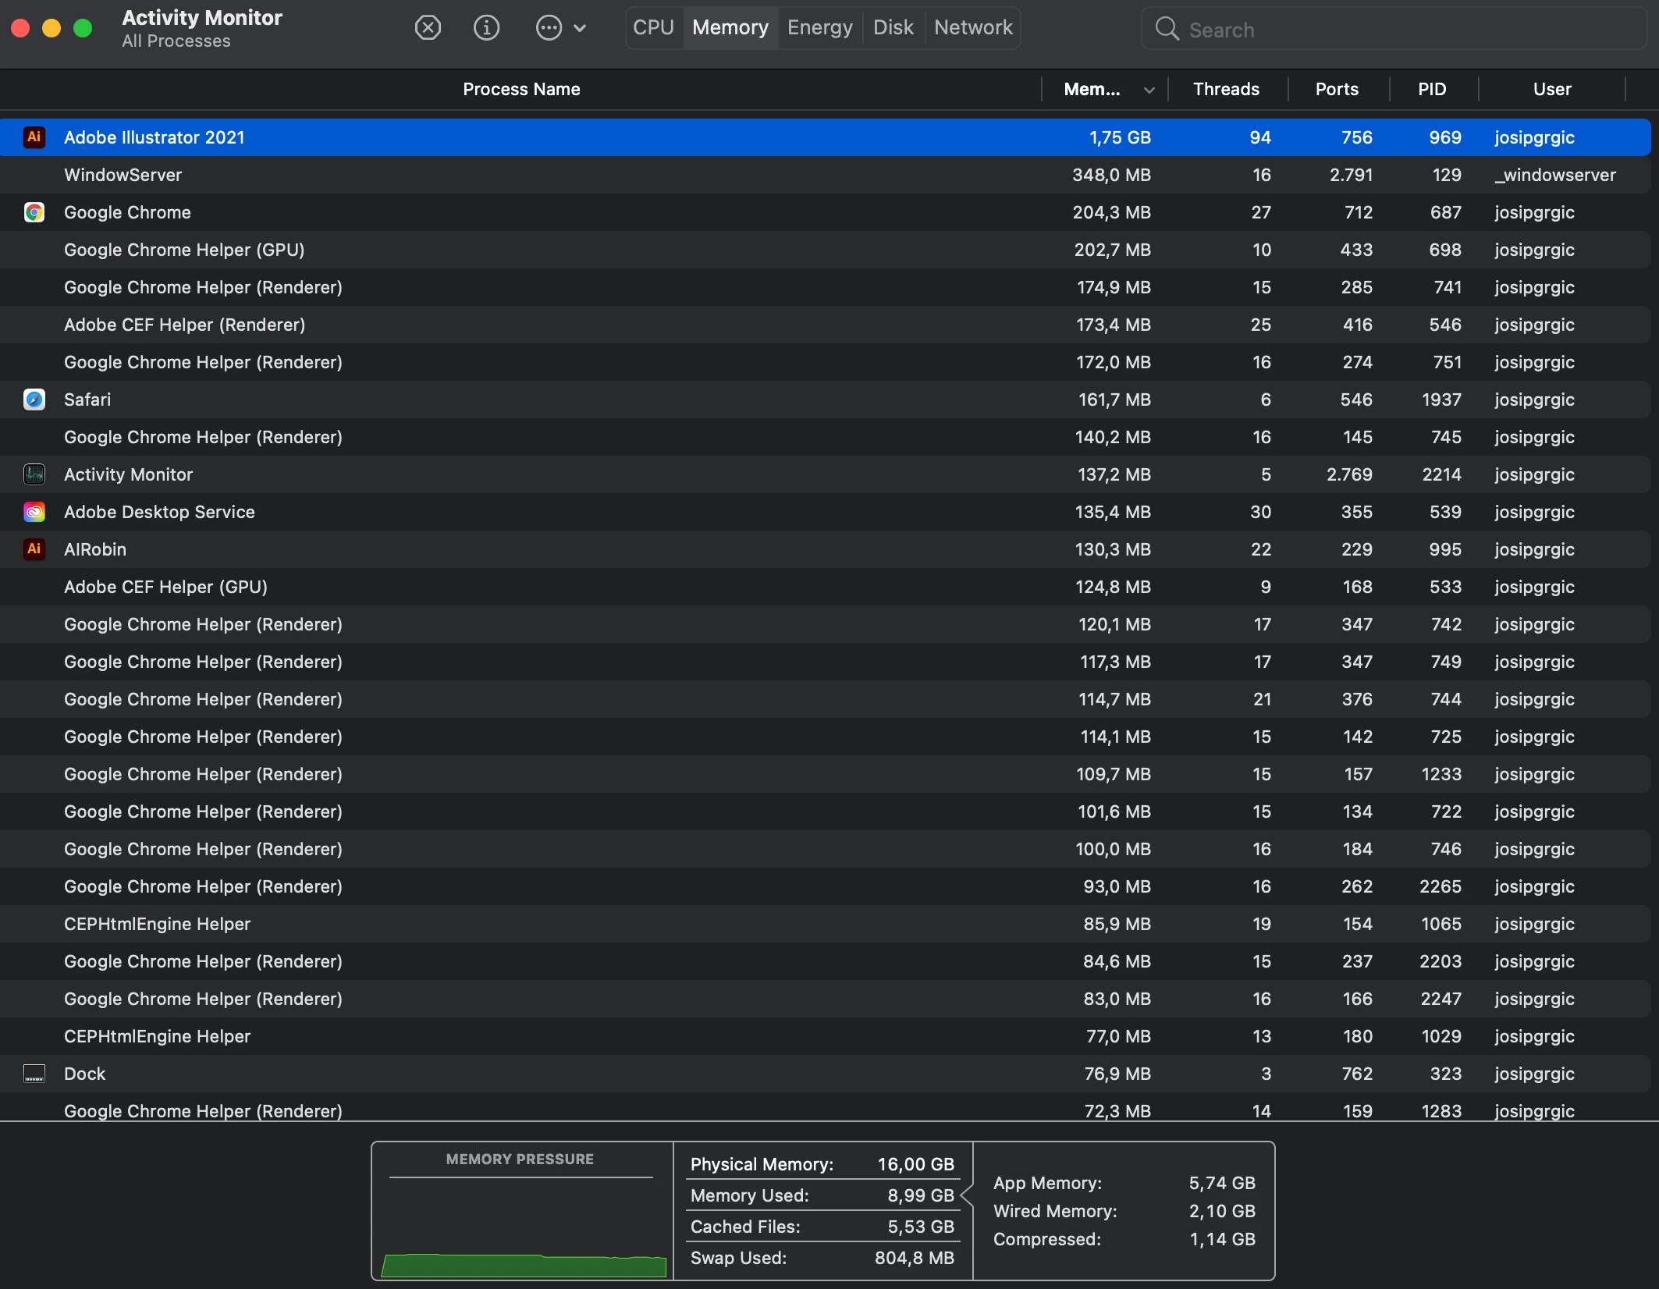The width and height of the screenshot is (1659, 1289).
Task: Toggle the Memory column sort arrow
Action: click(x=1149, y=90)
